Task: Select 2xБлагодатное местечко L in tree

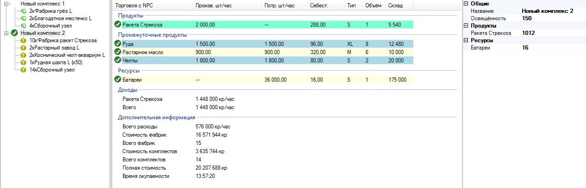Action: [x=60, y=18]
